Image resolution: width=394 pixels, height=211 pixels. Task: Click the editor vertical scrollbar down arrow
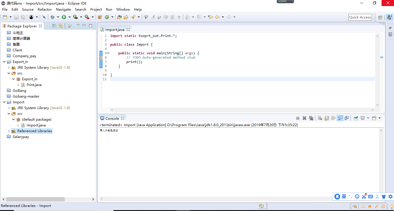click(377, 105)
